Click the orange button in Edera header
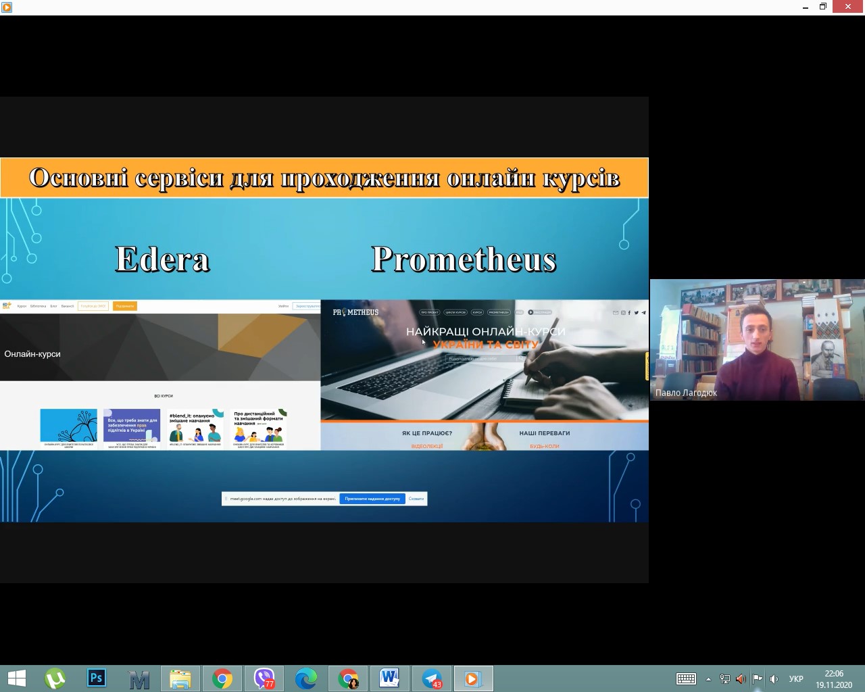The image size is (865, 692). pyautogui.click(x=124, y=306)
